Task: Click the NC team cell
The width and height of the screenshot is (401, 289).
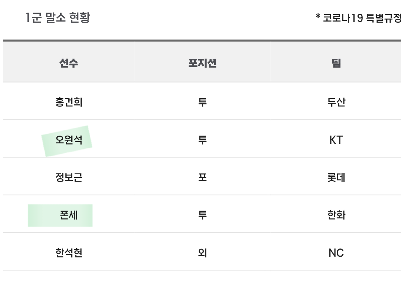Action: [336, 253]
